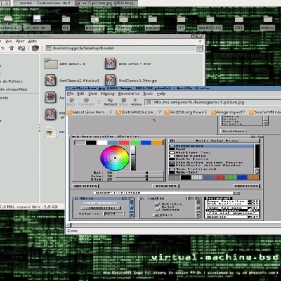Open the Edit menu in Firefox

point(81,93)
